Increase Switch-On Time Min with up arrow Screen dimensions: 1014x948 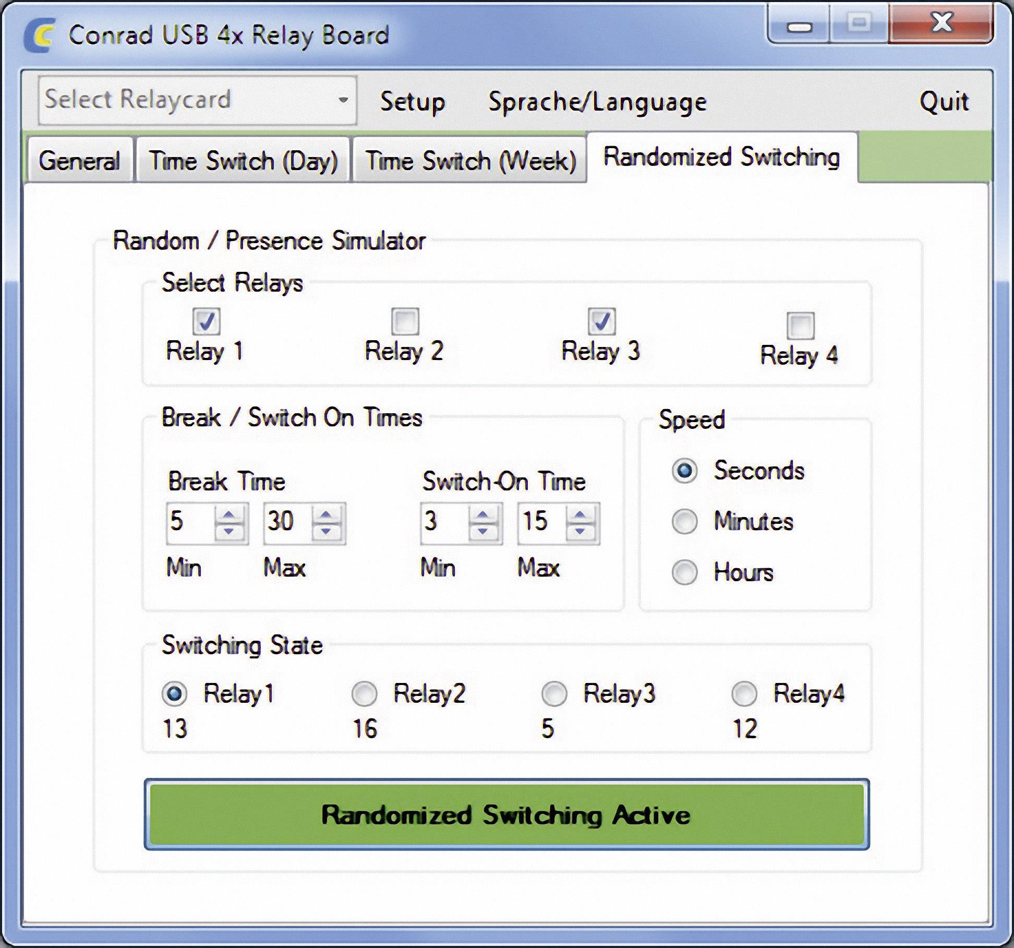tap(483, 514)
